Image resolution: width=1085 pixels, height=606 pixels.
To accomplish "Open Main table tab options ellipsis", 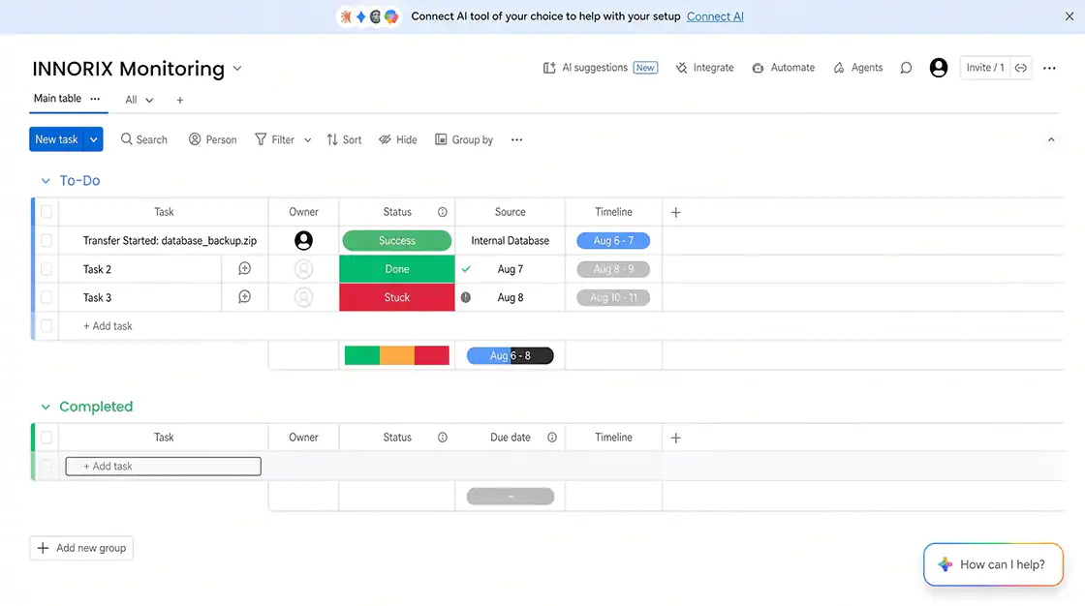I will pos(95,99).
